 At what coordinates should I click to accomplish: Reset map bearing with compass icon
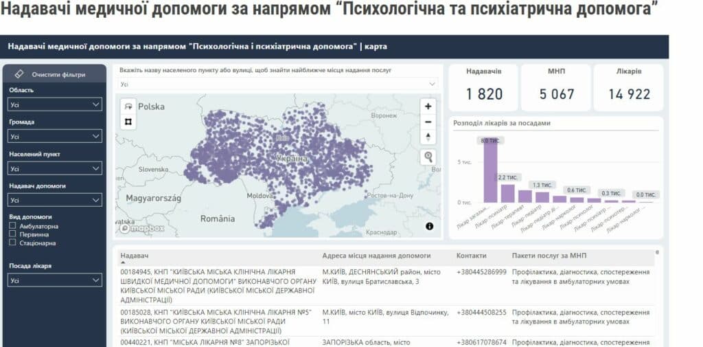coord(428,137)
